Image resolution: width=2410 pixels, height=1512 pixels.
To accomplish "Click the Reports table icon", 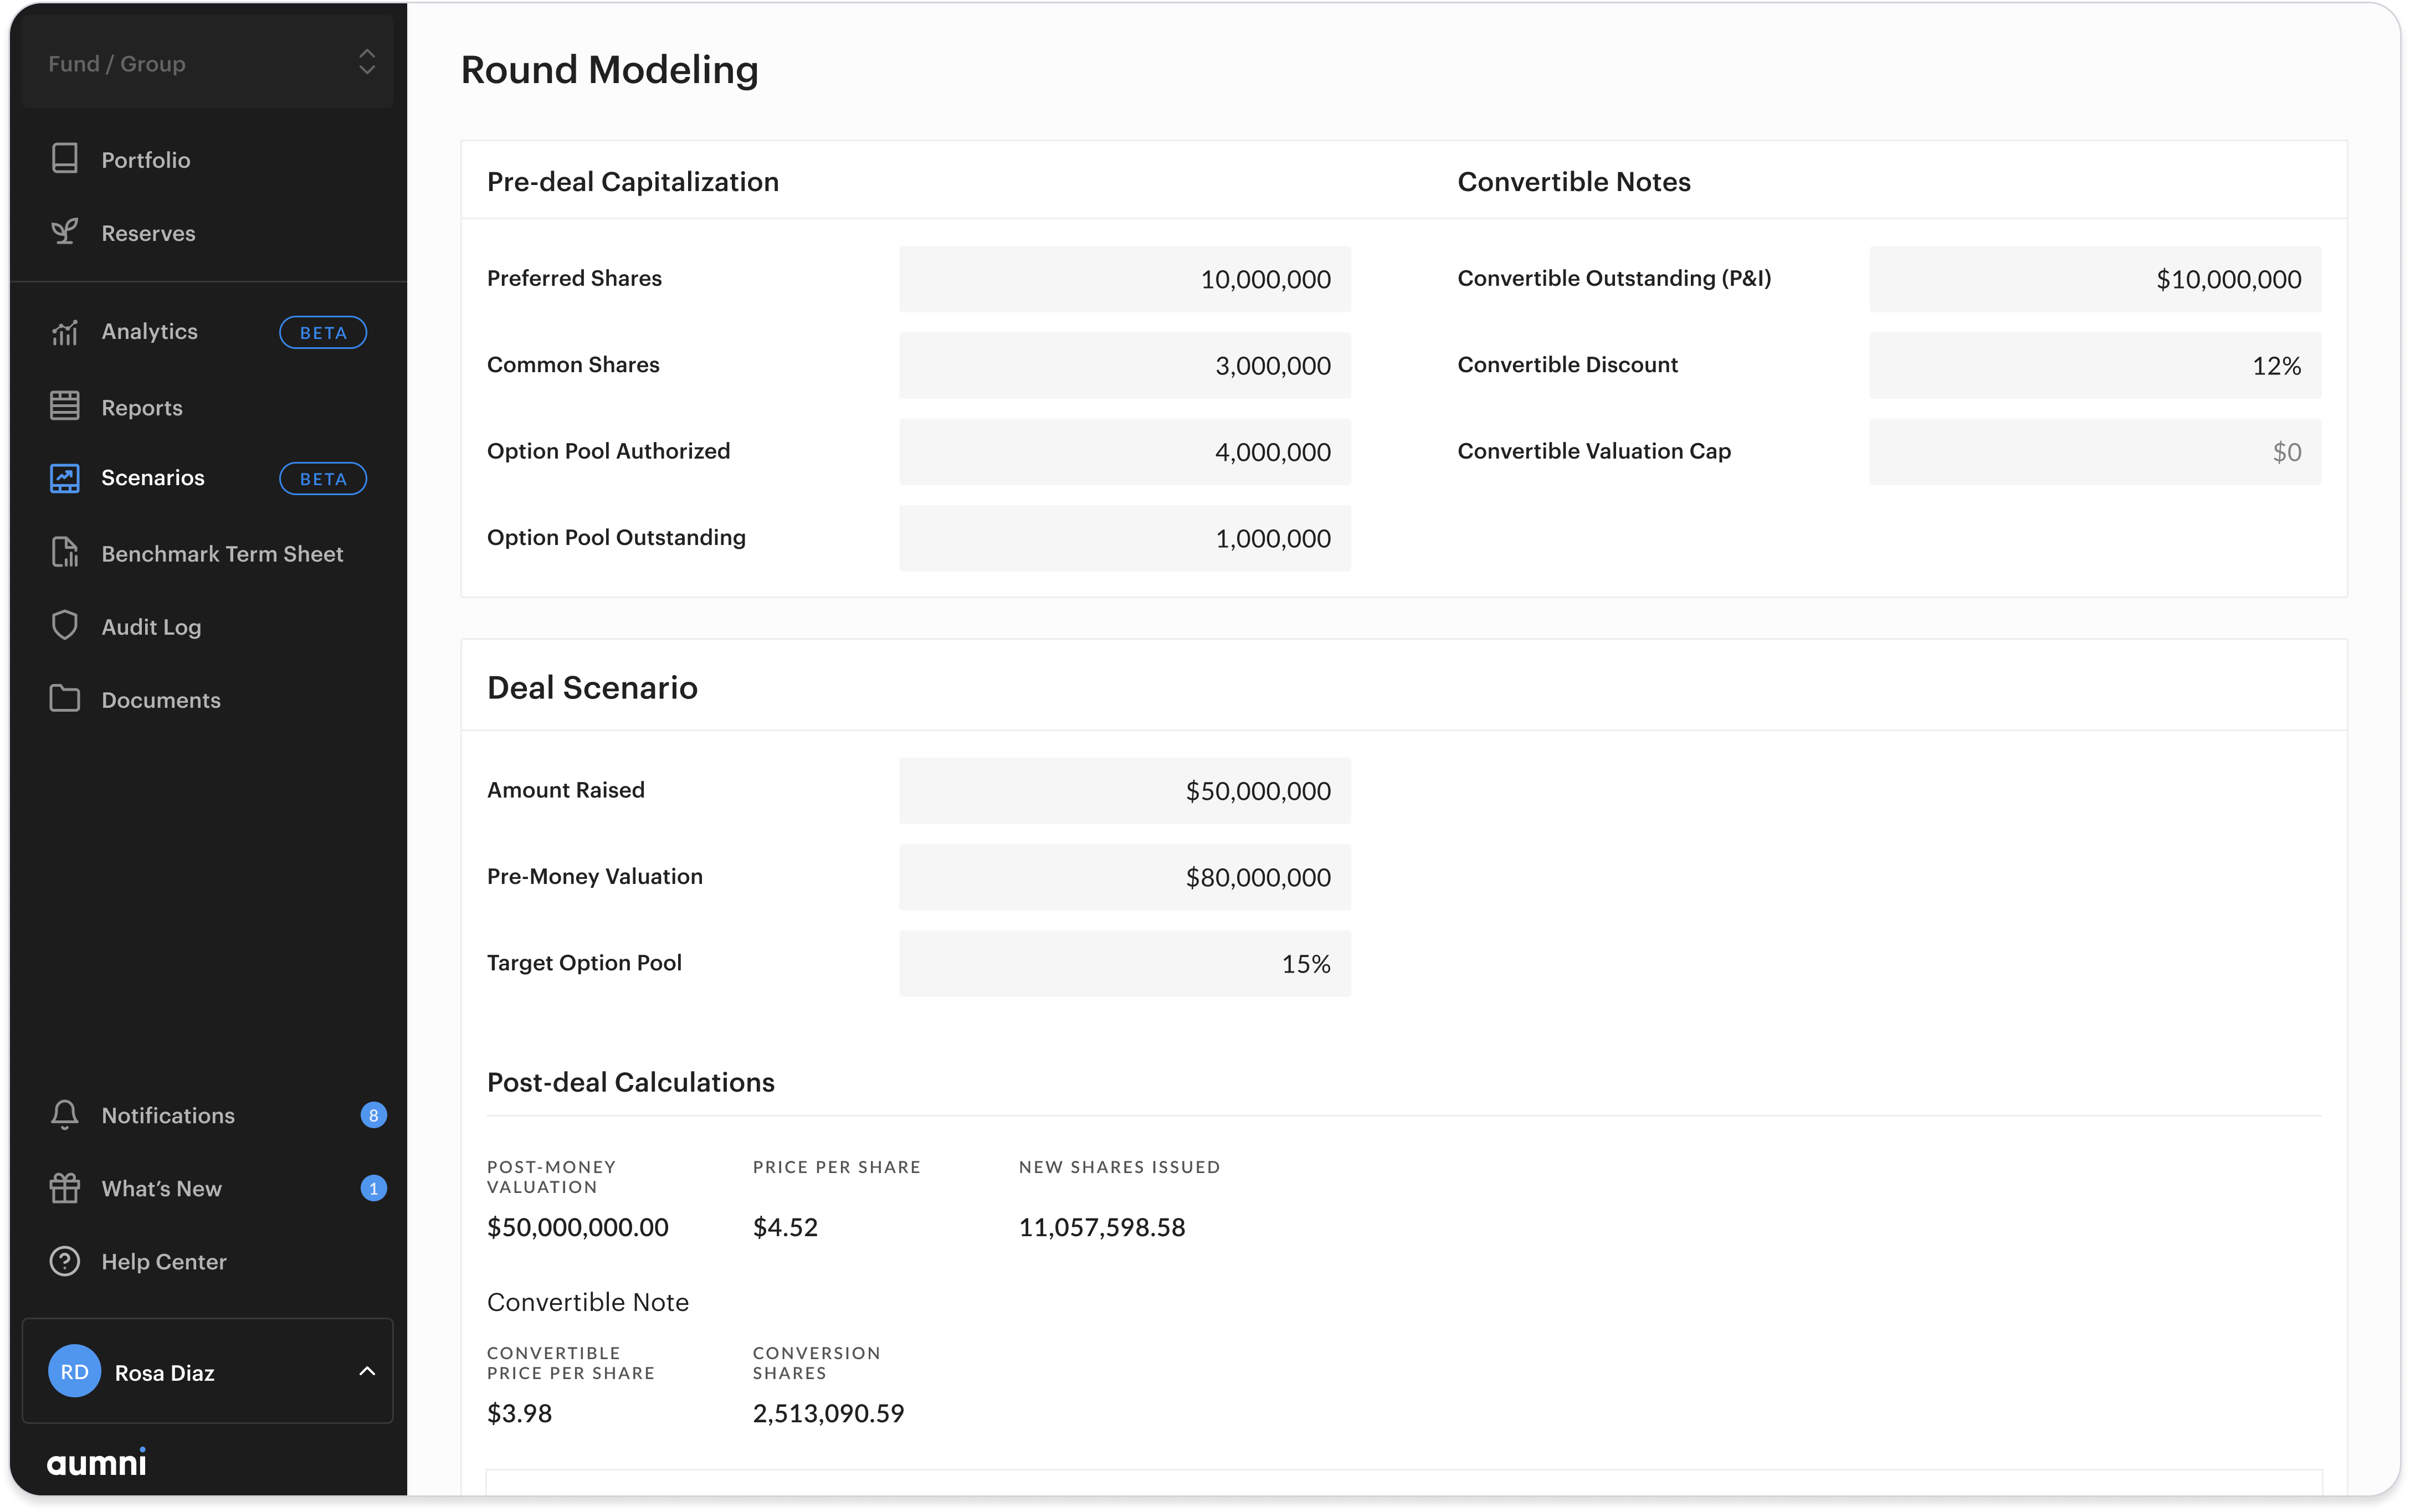I will [65, 406].
